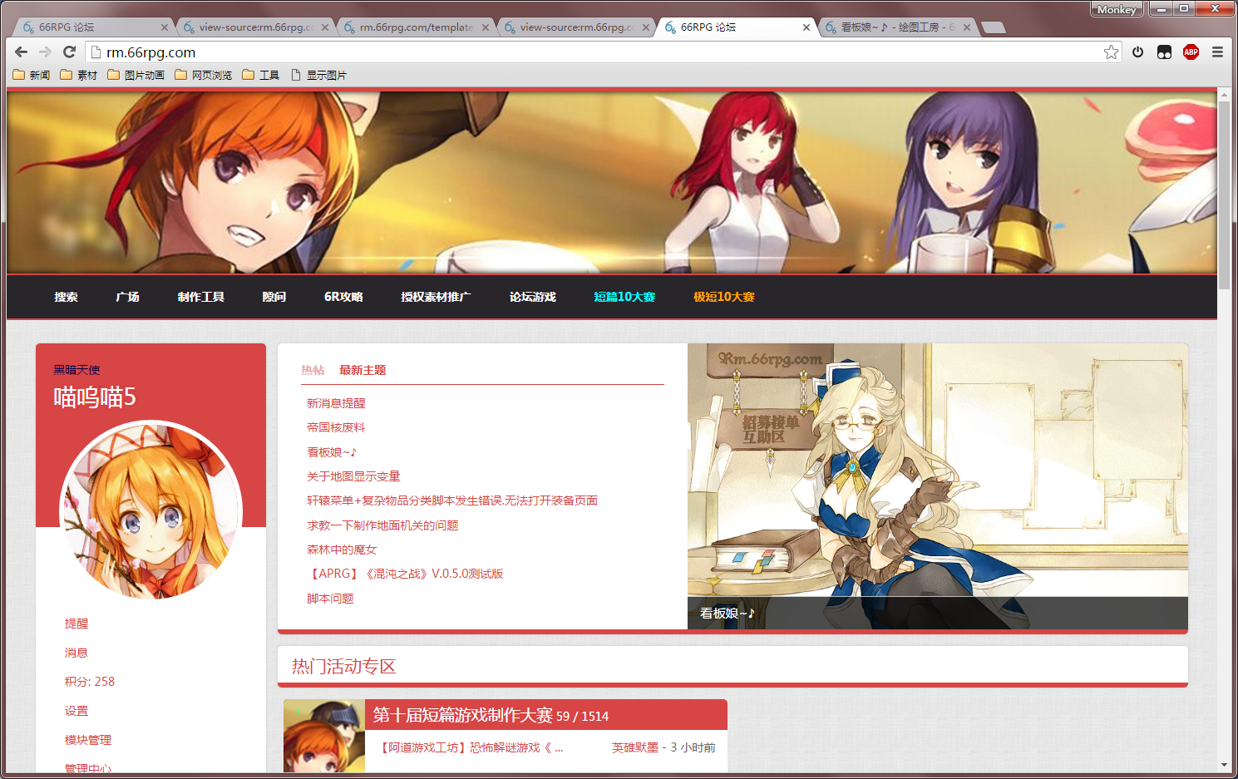The image size is (1238, 779).
Task: Open the Adblock Plus ABP icon
Action: point(1191,52)
